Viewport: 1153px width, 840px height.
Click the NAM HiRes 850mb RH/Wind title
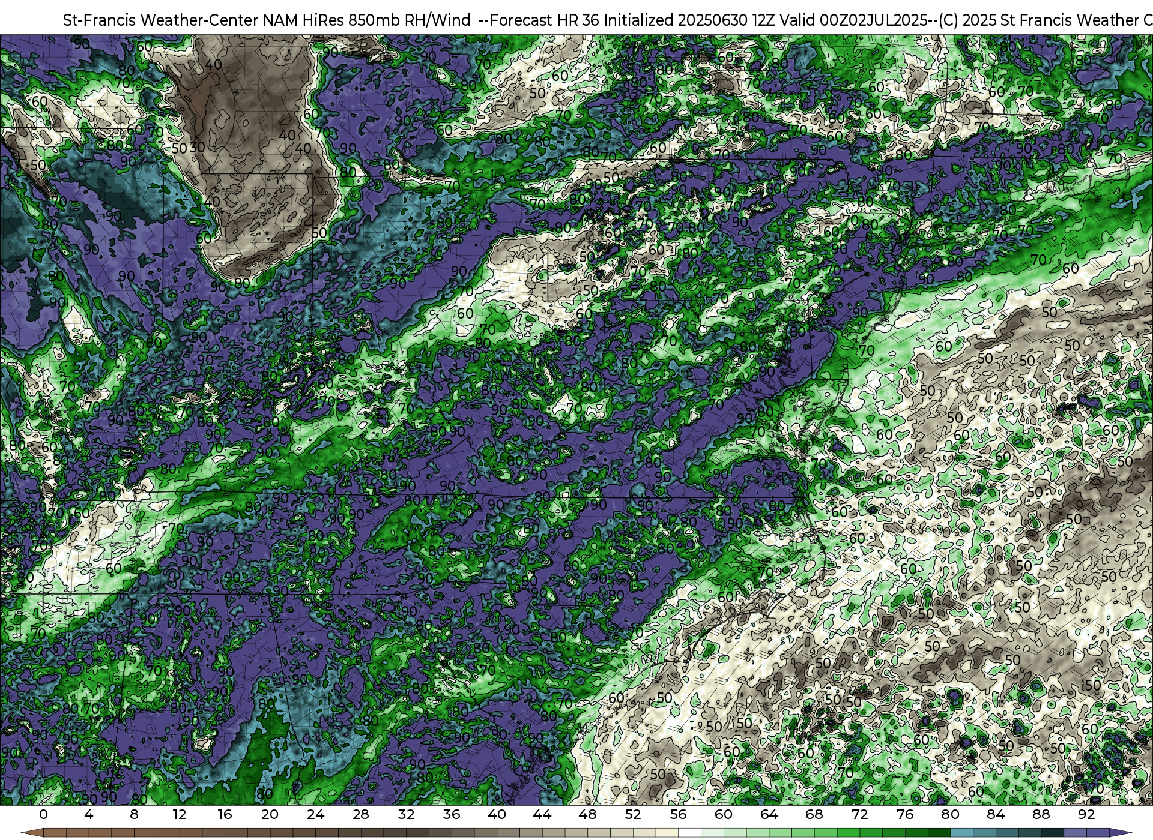608,20
